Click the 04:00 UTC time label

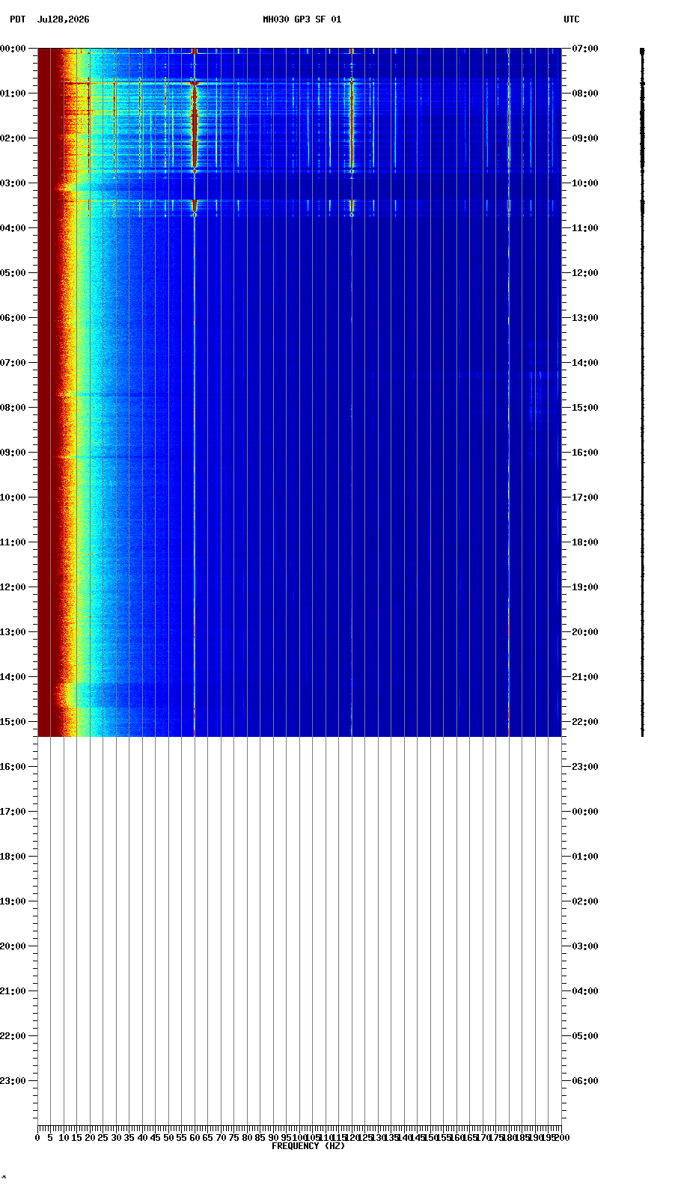point(585,991)
